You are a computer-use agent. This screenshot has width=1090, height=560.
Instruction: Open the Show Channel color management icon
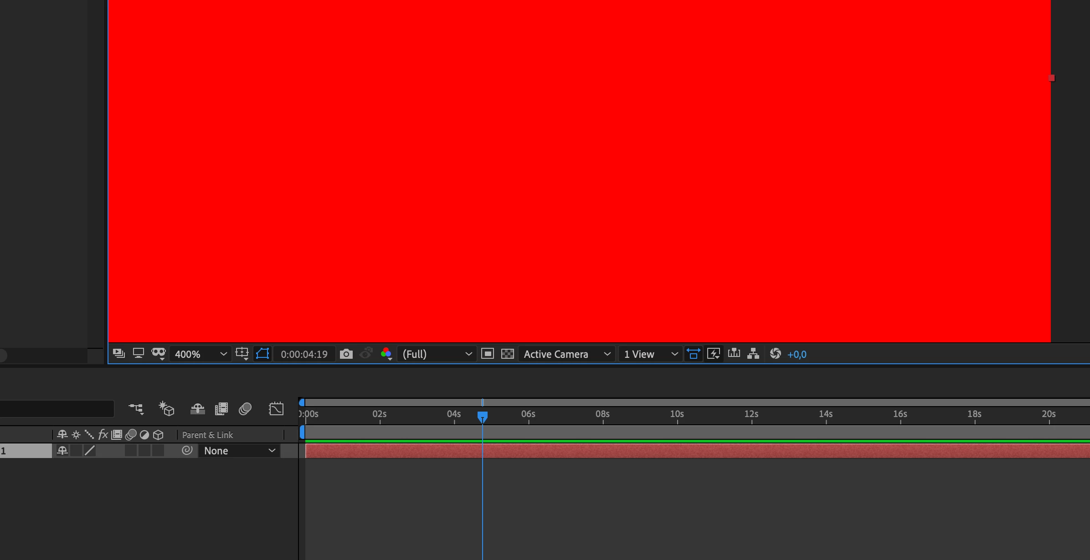tap(386, 354)
